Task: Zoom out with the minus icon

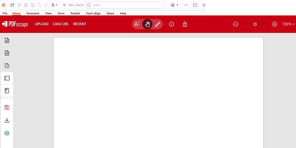Action: click(235, 24)
